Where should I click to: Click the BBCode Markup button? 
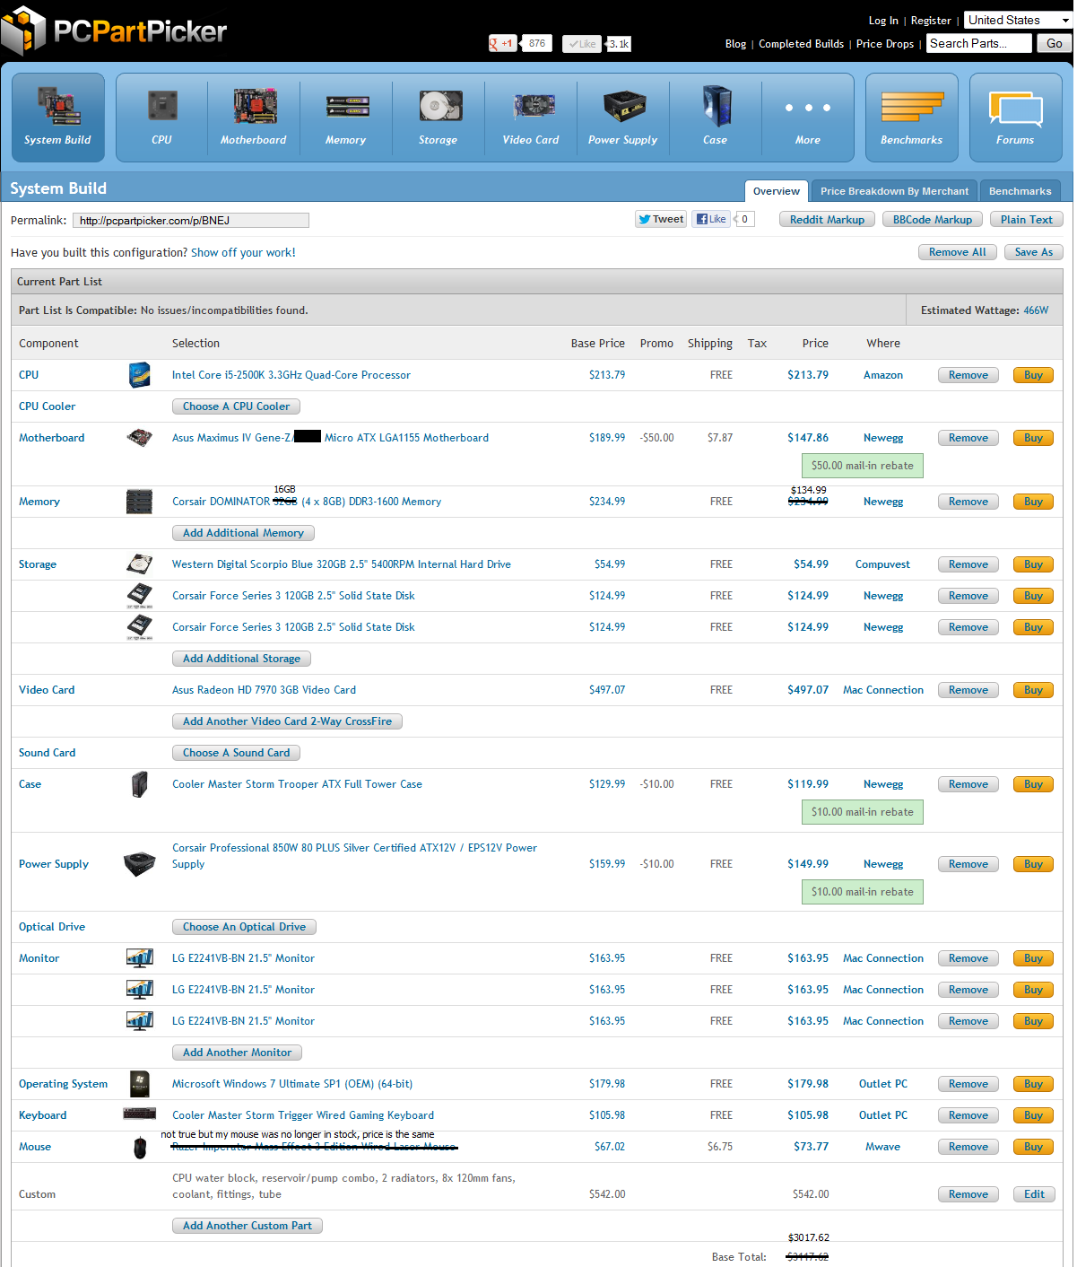coord(933,219)
